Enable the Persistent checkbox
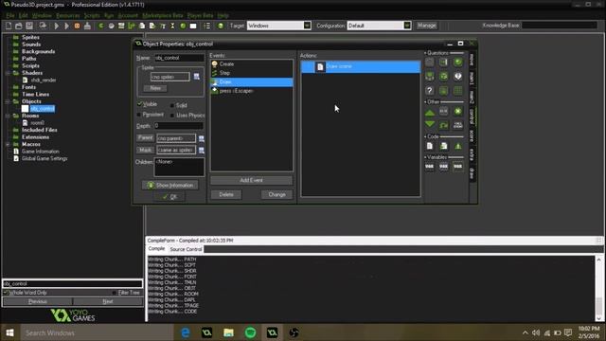Image resolution: width=606 pixels, height=341 pixels. pos(139,115)
